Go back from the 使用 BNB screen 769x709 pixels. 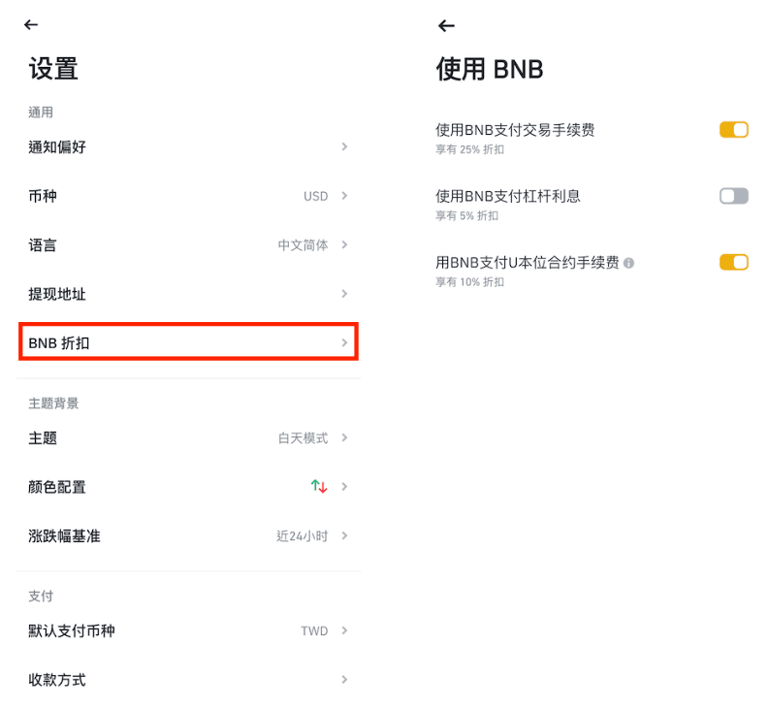coord(445,25)
